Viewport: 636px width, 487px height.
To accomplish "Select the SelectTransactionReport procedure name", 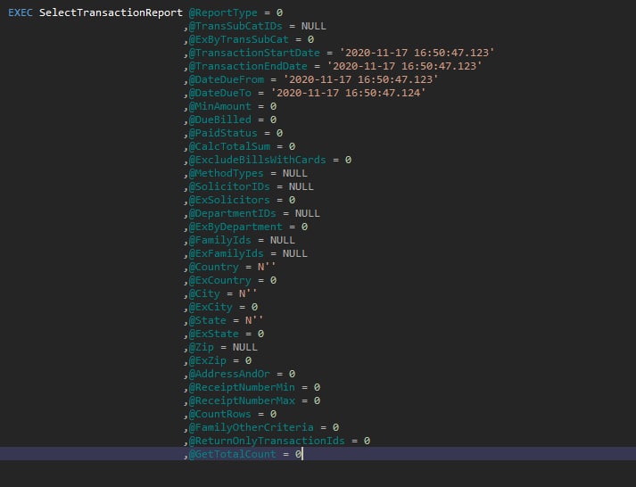I will (111, 12).
